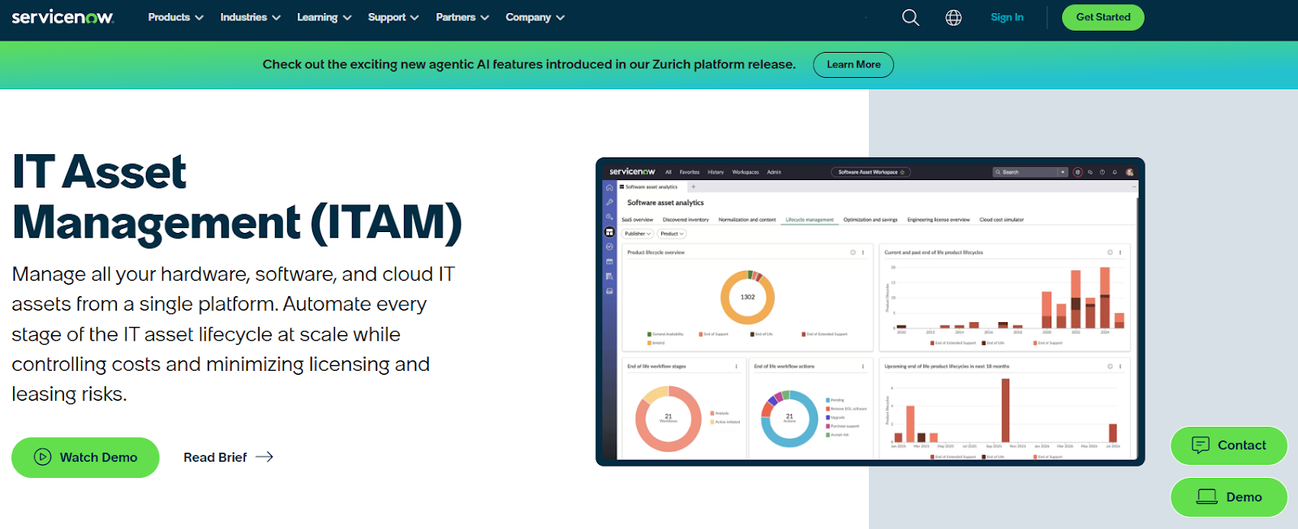The height and width of the screenshot is (529, 1298).
Task: Click the user avatar in the dashboard header
Action: point(1129,172)
